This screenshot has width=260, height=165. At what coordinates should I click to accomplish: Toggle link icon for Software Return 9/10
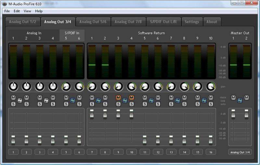[204, 100]
